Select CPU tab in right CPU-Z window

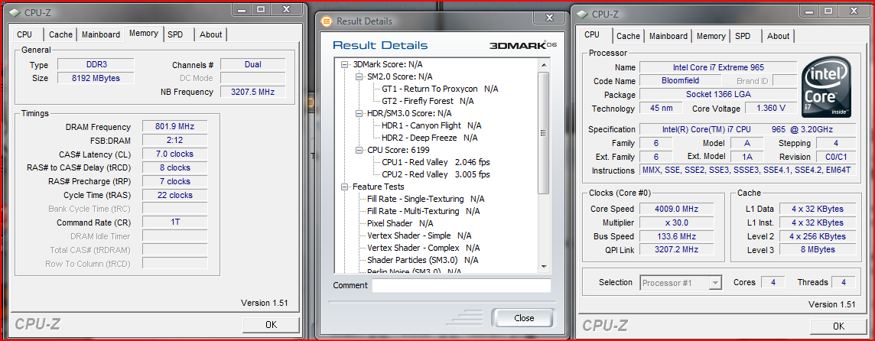(x=592, y=34)
